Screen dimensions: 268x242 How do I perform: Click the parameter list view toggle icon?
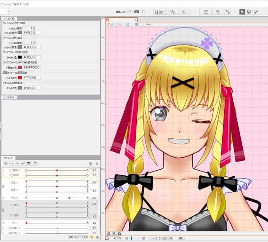pyautogui.click(x=28, y=164)
